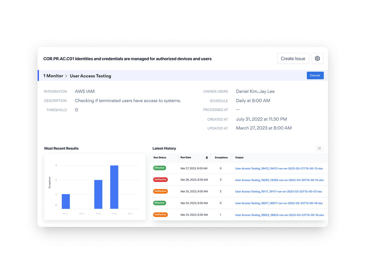The height and width of the screenshot is (274, 366).
Task: Open settings via the gear icon
Action: point(317,59)
